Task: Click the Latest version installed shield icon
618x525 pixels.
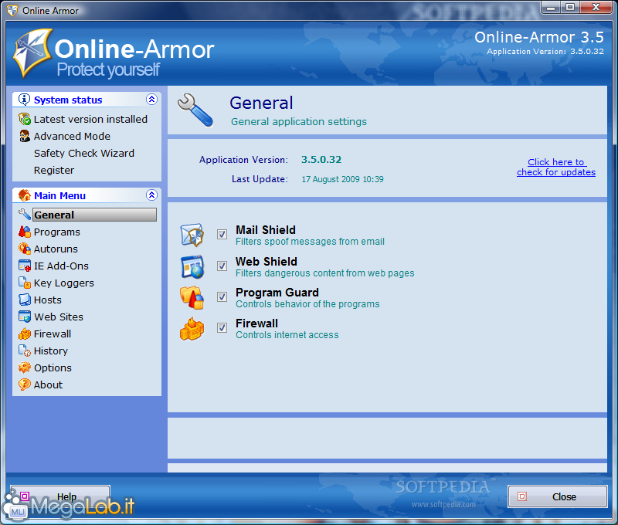Action: [25, 119]
